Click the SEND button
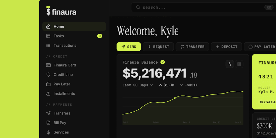This screenshot has height=138, width=276. (129, 47)
